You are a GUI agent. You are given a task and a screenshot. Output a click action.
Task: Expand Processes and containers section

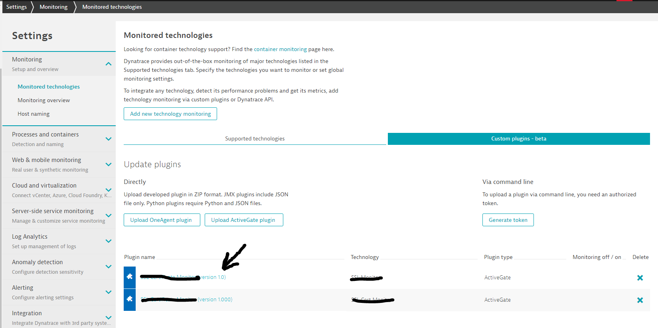pos(108,139)
